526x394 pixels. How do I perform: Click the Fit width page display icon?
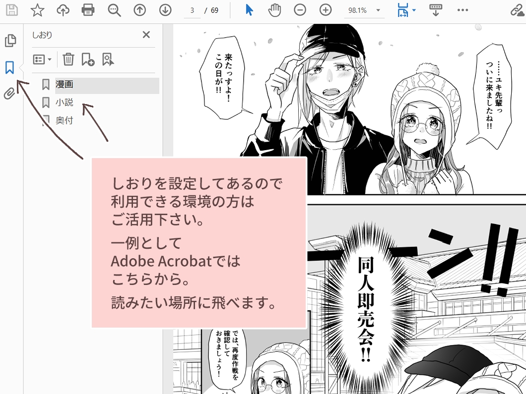[x=403, y=10]
